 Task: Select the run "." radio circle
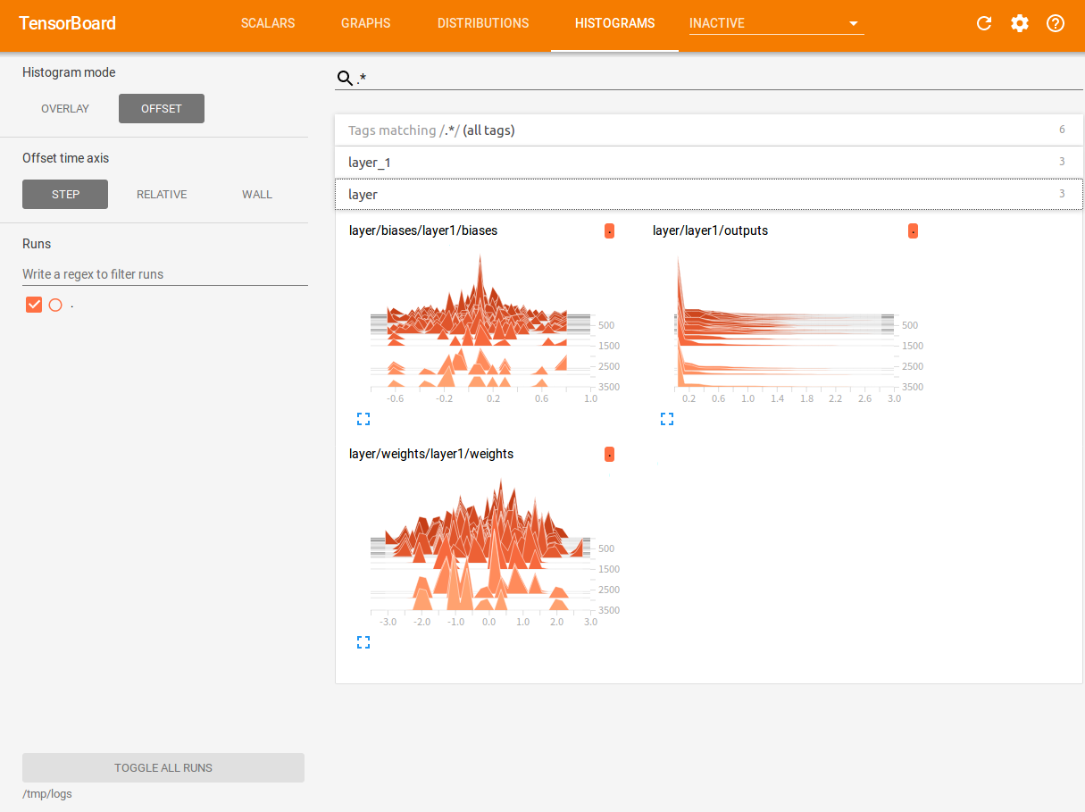pyautogui.click(x=55, y=305)
